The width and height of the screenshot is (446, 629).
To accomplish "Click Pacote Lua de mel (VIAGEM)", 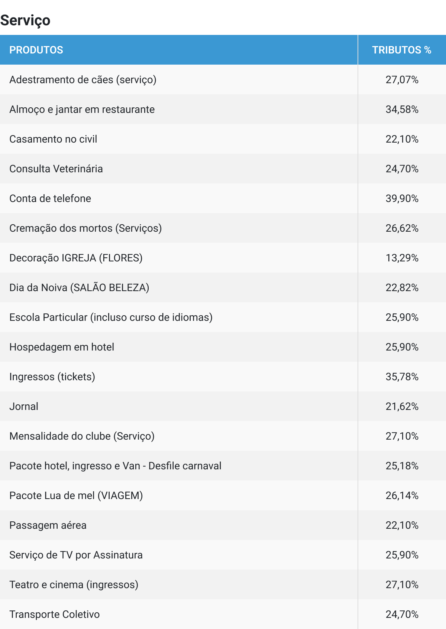I will [76, 496].
